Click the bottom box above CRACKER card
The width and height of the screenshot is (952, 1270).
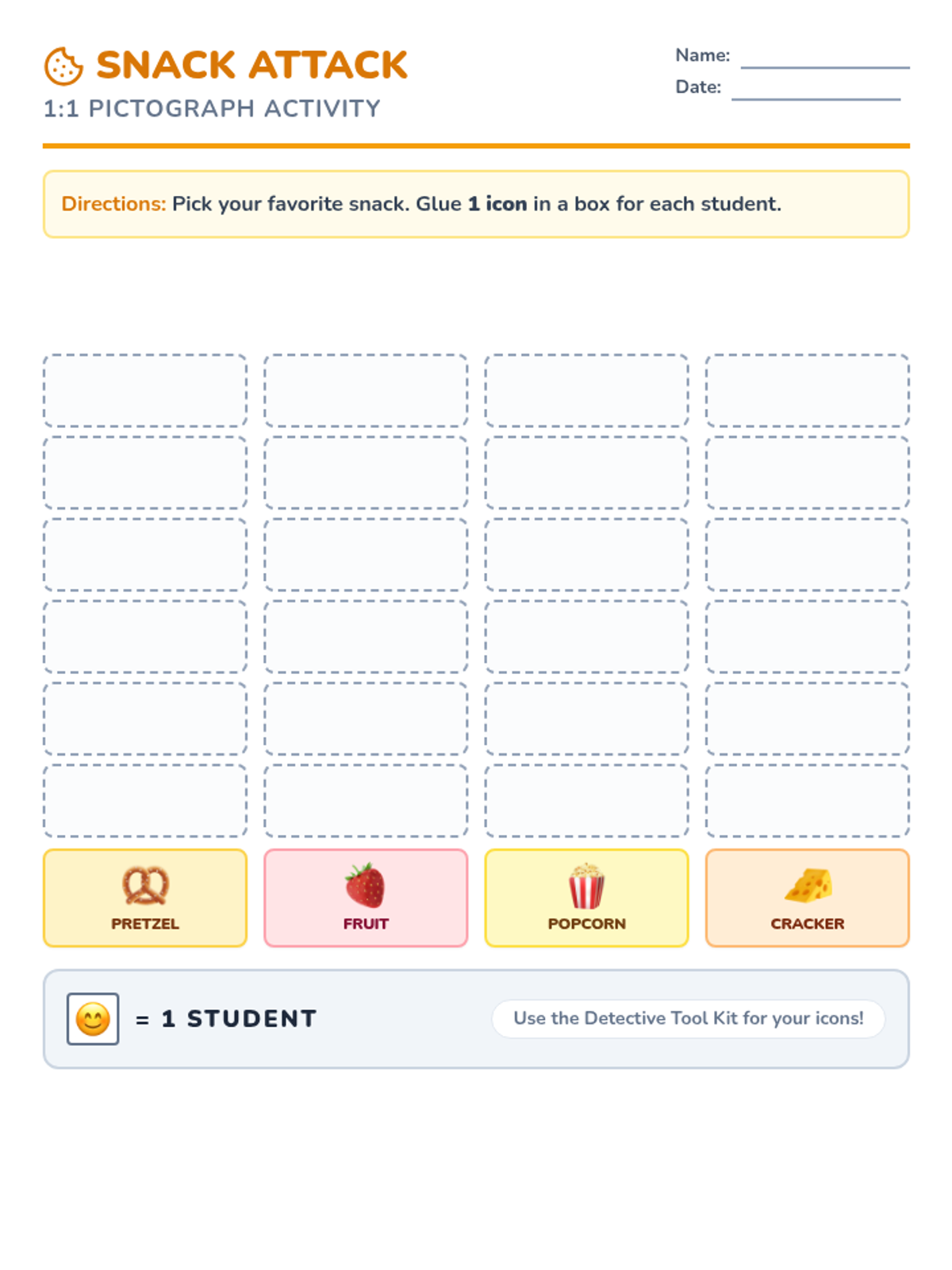pyautogui.click(x=808, y=800)
